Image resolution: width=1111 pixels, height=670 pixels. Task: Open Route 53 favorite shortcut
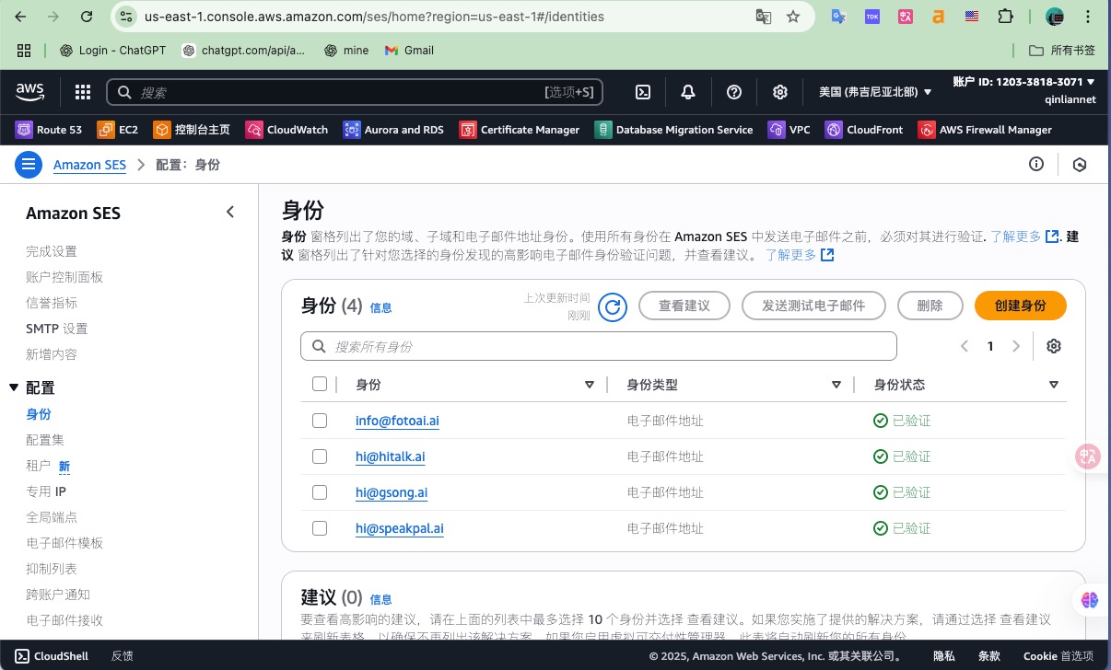(49, 130)
